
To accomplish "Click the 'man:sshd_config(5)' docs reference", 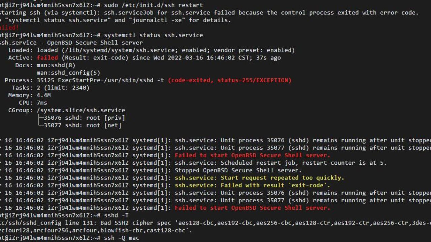I will point(68,73).
